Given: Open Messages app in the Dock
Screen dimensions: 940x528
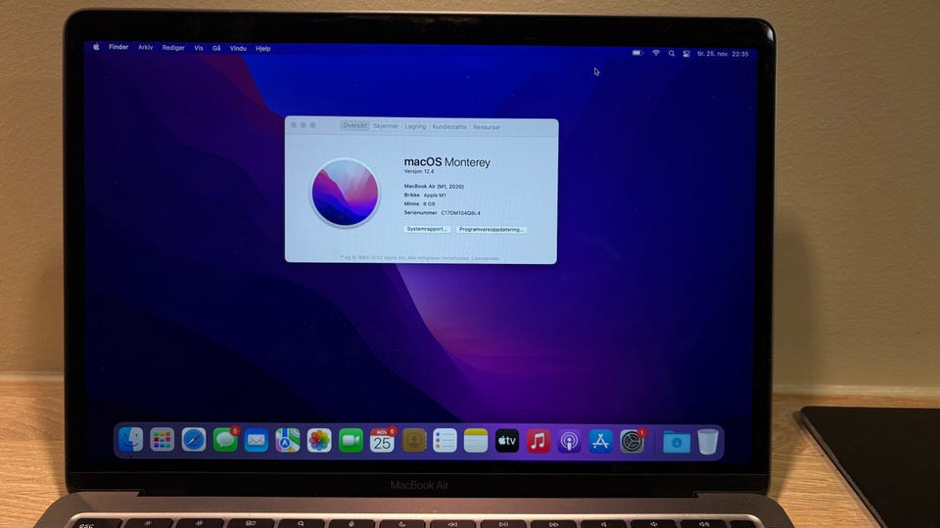Looking at the screenshot, I should click(225, 441).
